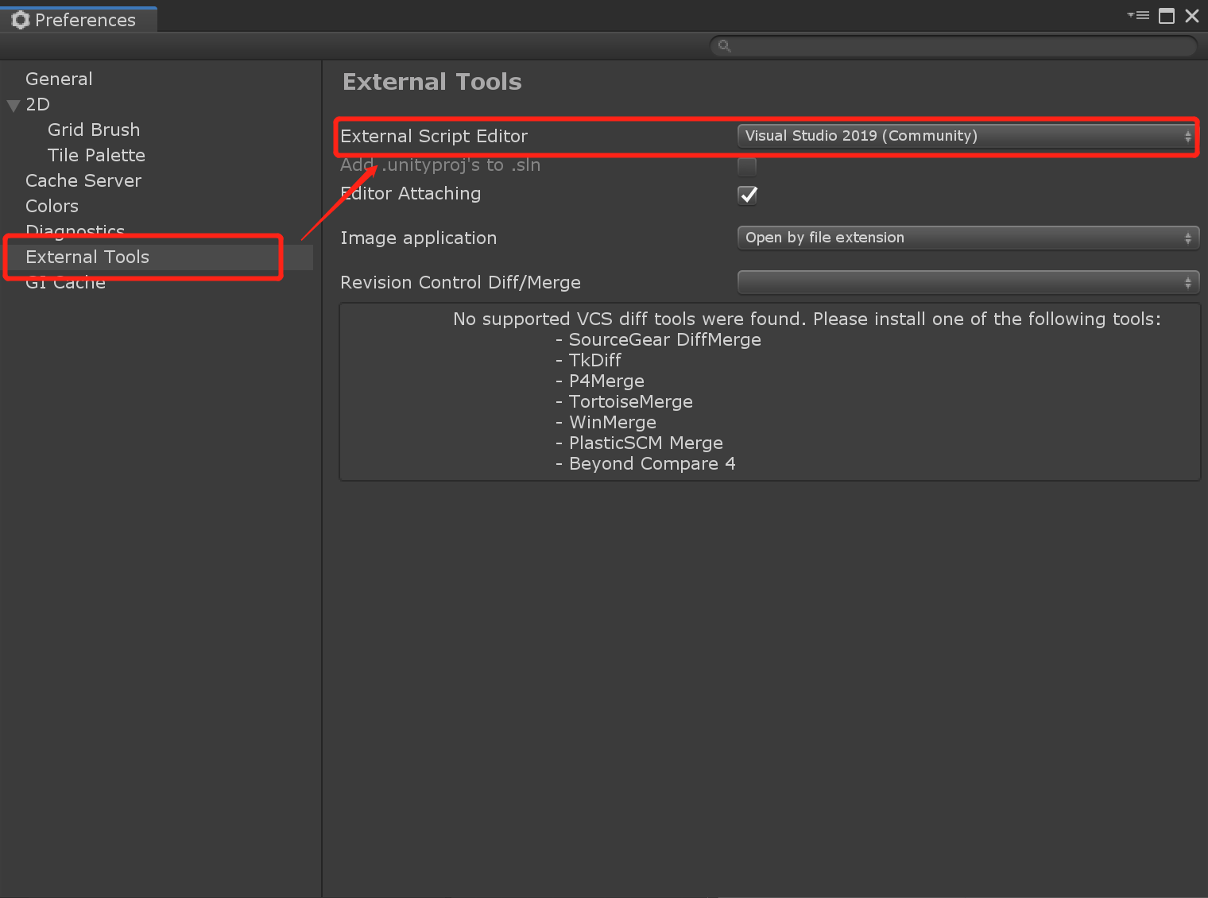Select External Tools in the sidebar
Image resolution: width=1208 pixels, height=898 pixels.
tap(87, 257)
